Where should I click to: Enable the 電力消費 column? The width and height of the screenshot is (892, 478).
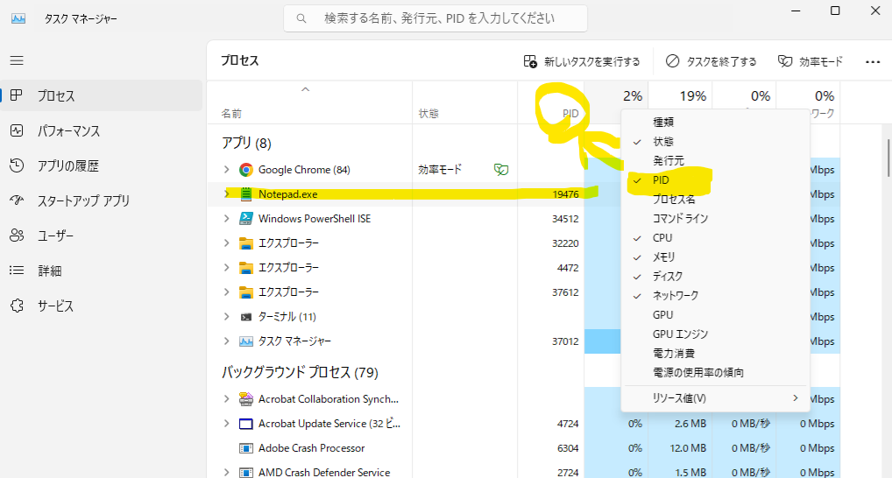[715, 354]
